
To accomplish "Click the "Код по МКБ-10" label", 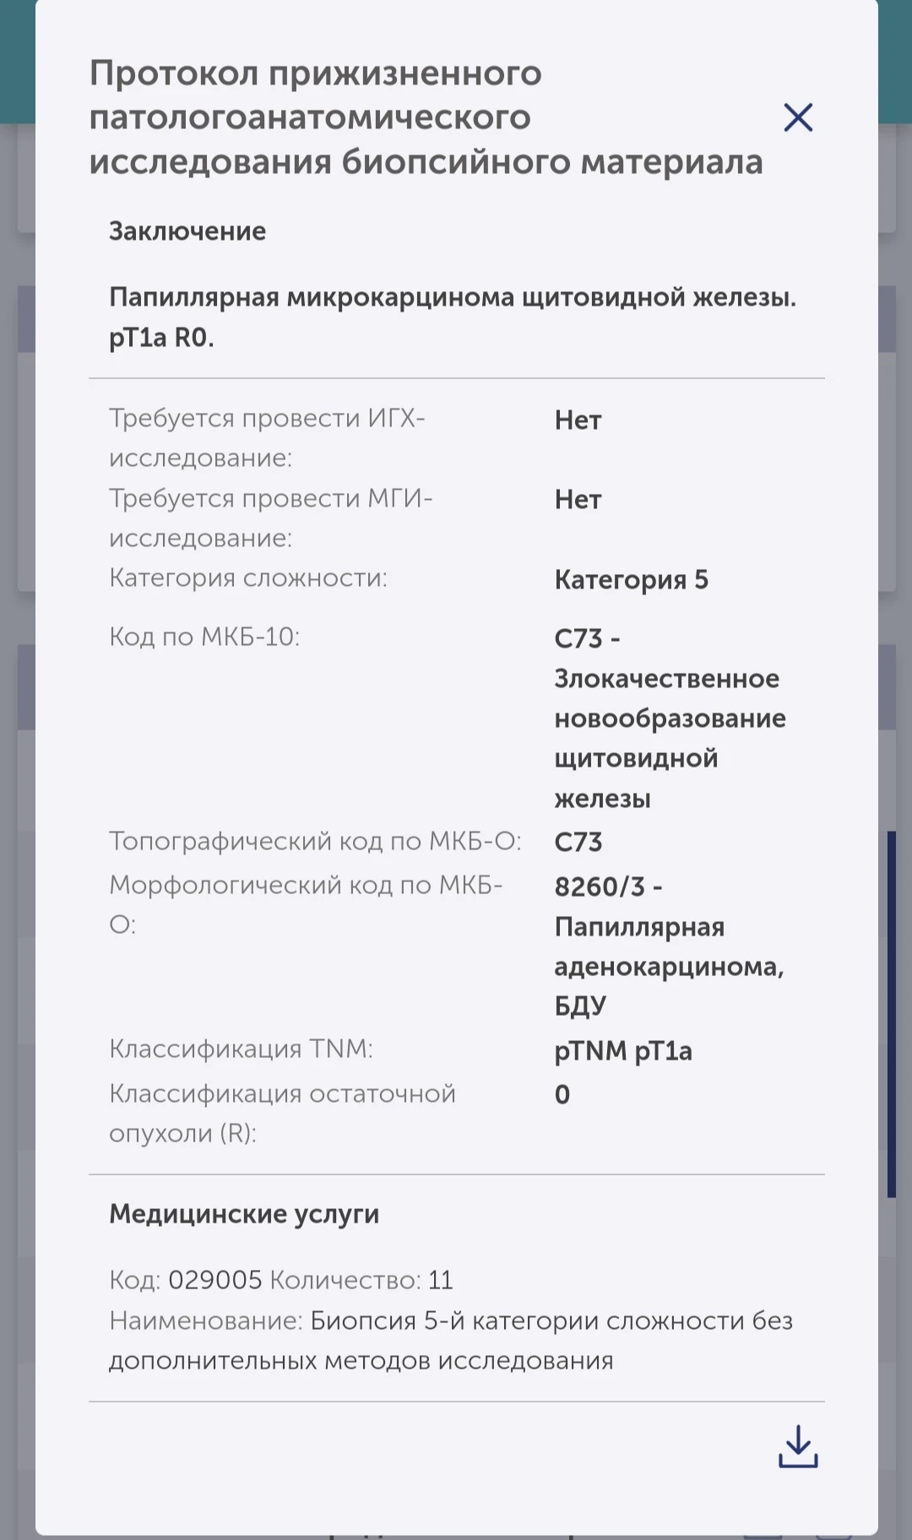I will (x=204, y=637).
